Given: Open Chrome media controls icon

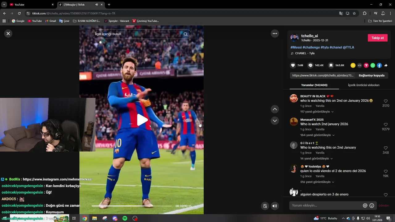Looking at the screenshot, I should click(x=376, y=13).
